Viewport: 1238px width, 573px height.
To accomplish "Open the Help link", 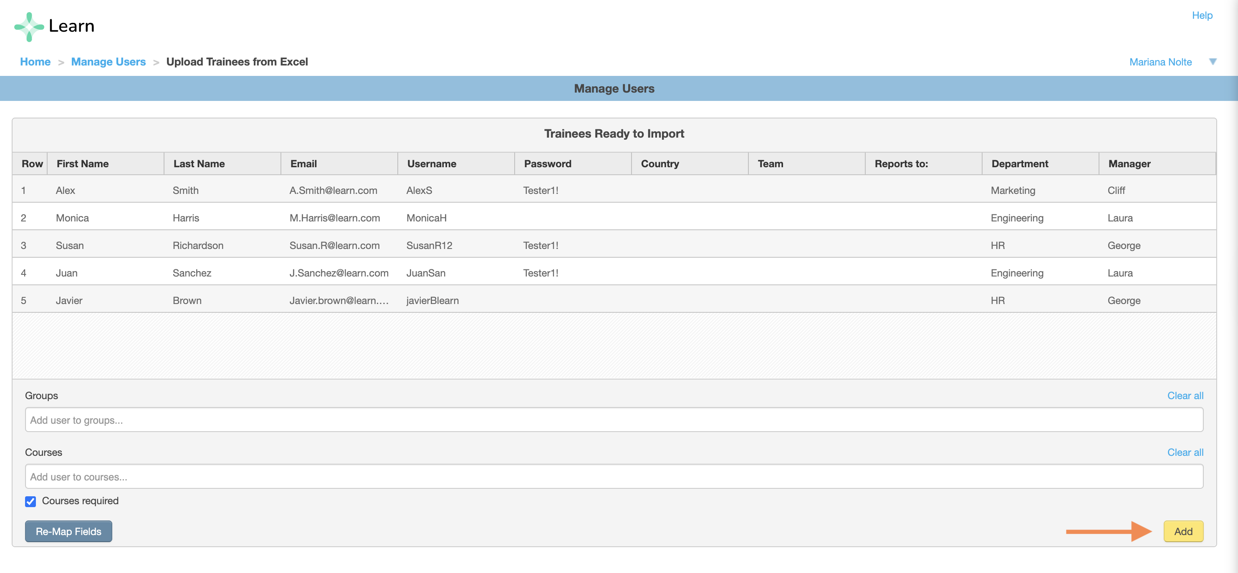I will pyautogui.click(x=1202, y=15).
